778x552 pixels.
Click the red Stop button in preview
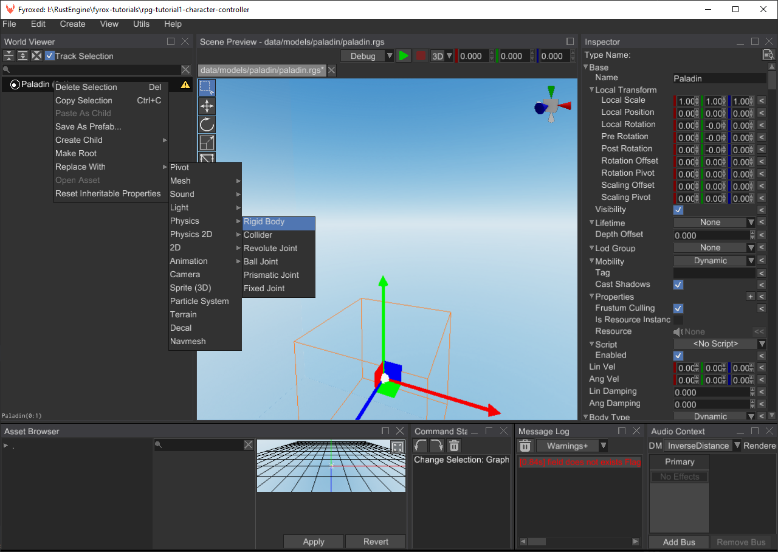tap(421, 56)
